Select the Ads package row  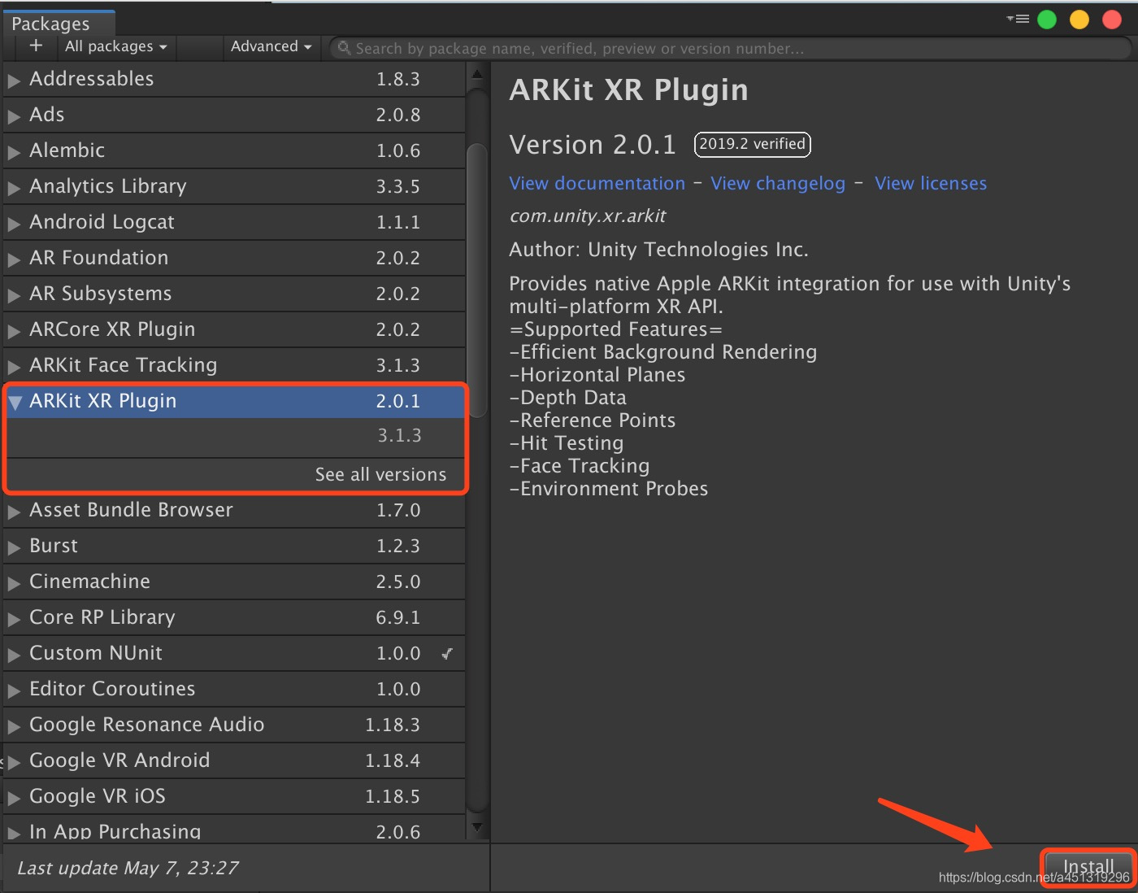[236, 115]
